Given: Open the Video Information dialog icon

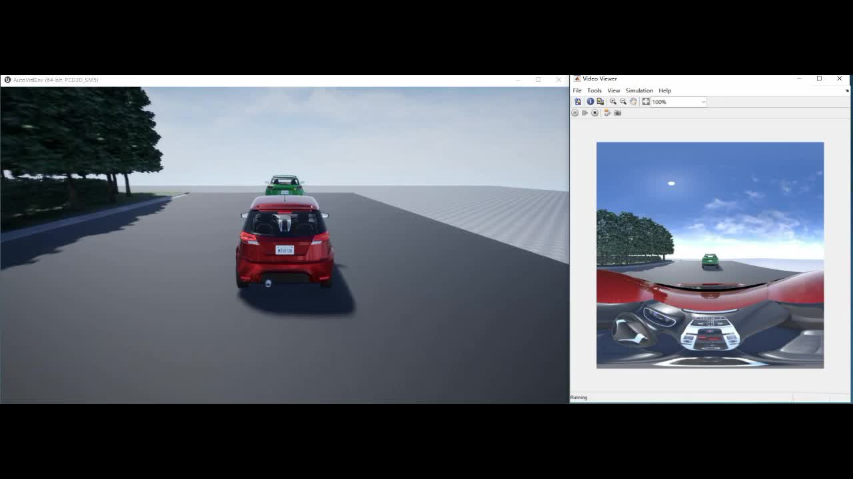Looking at the screenshot, I should point(590,101).
